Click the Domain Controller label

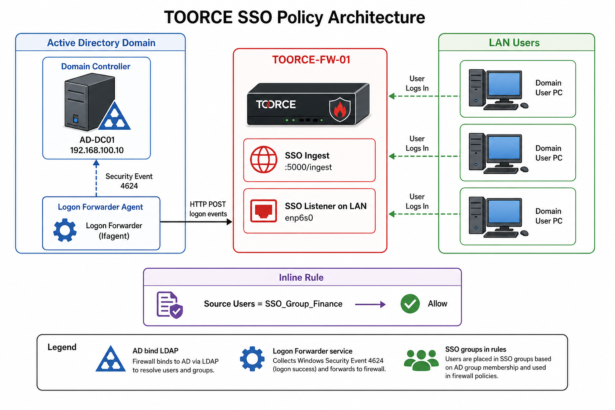point(96,66)
